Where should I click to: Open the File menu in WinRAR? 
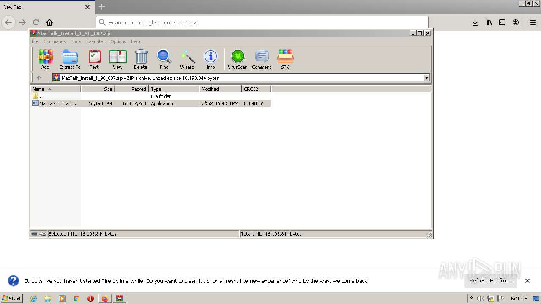35,41
